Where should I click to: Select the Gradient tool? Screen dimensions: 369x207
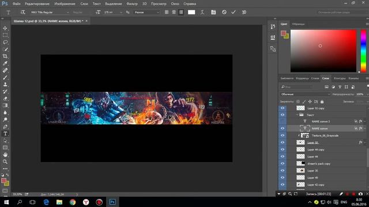pyautogui.click(x=5, y=106)
